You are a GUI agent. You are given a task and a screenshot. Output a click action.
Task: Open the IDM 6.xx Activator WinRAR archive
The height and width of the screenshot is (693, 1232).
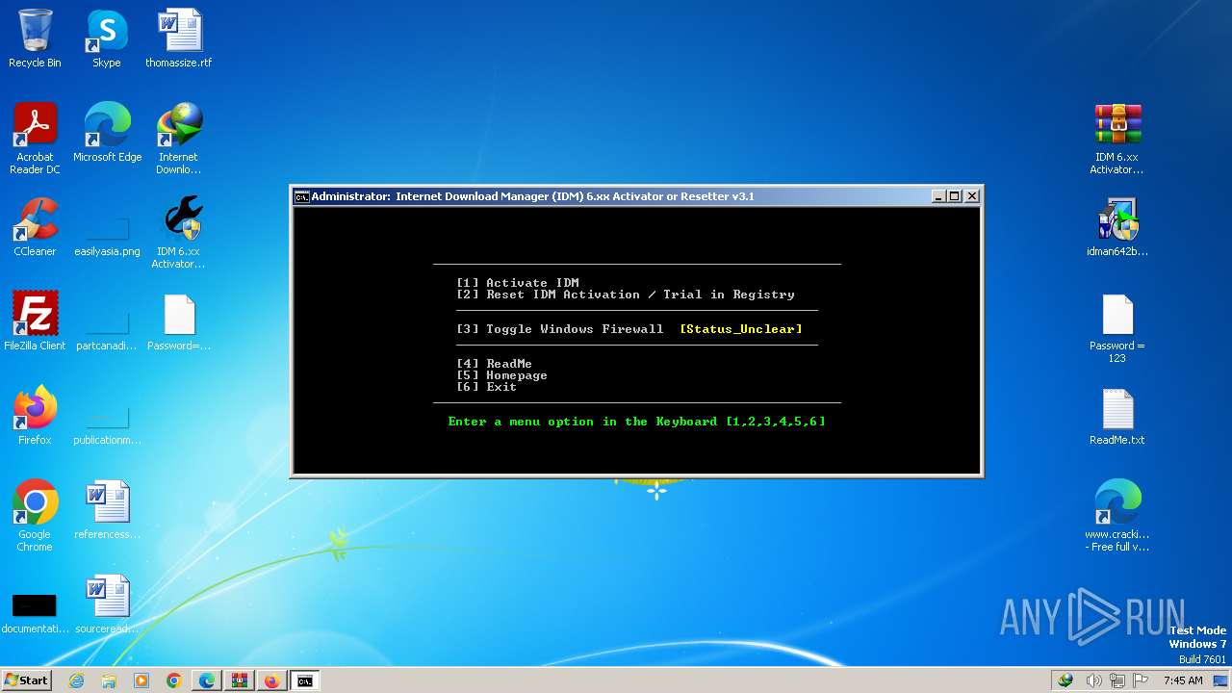[1117, 139]
